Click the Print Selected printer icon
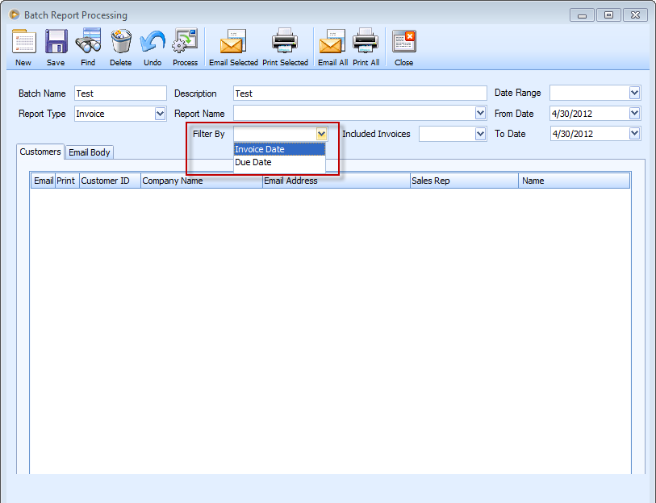The image size is (656, 503). coord(285,42)
